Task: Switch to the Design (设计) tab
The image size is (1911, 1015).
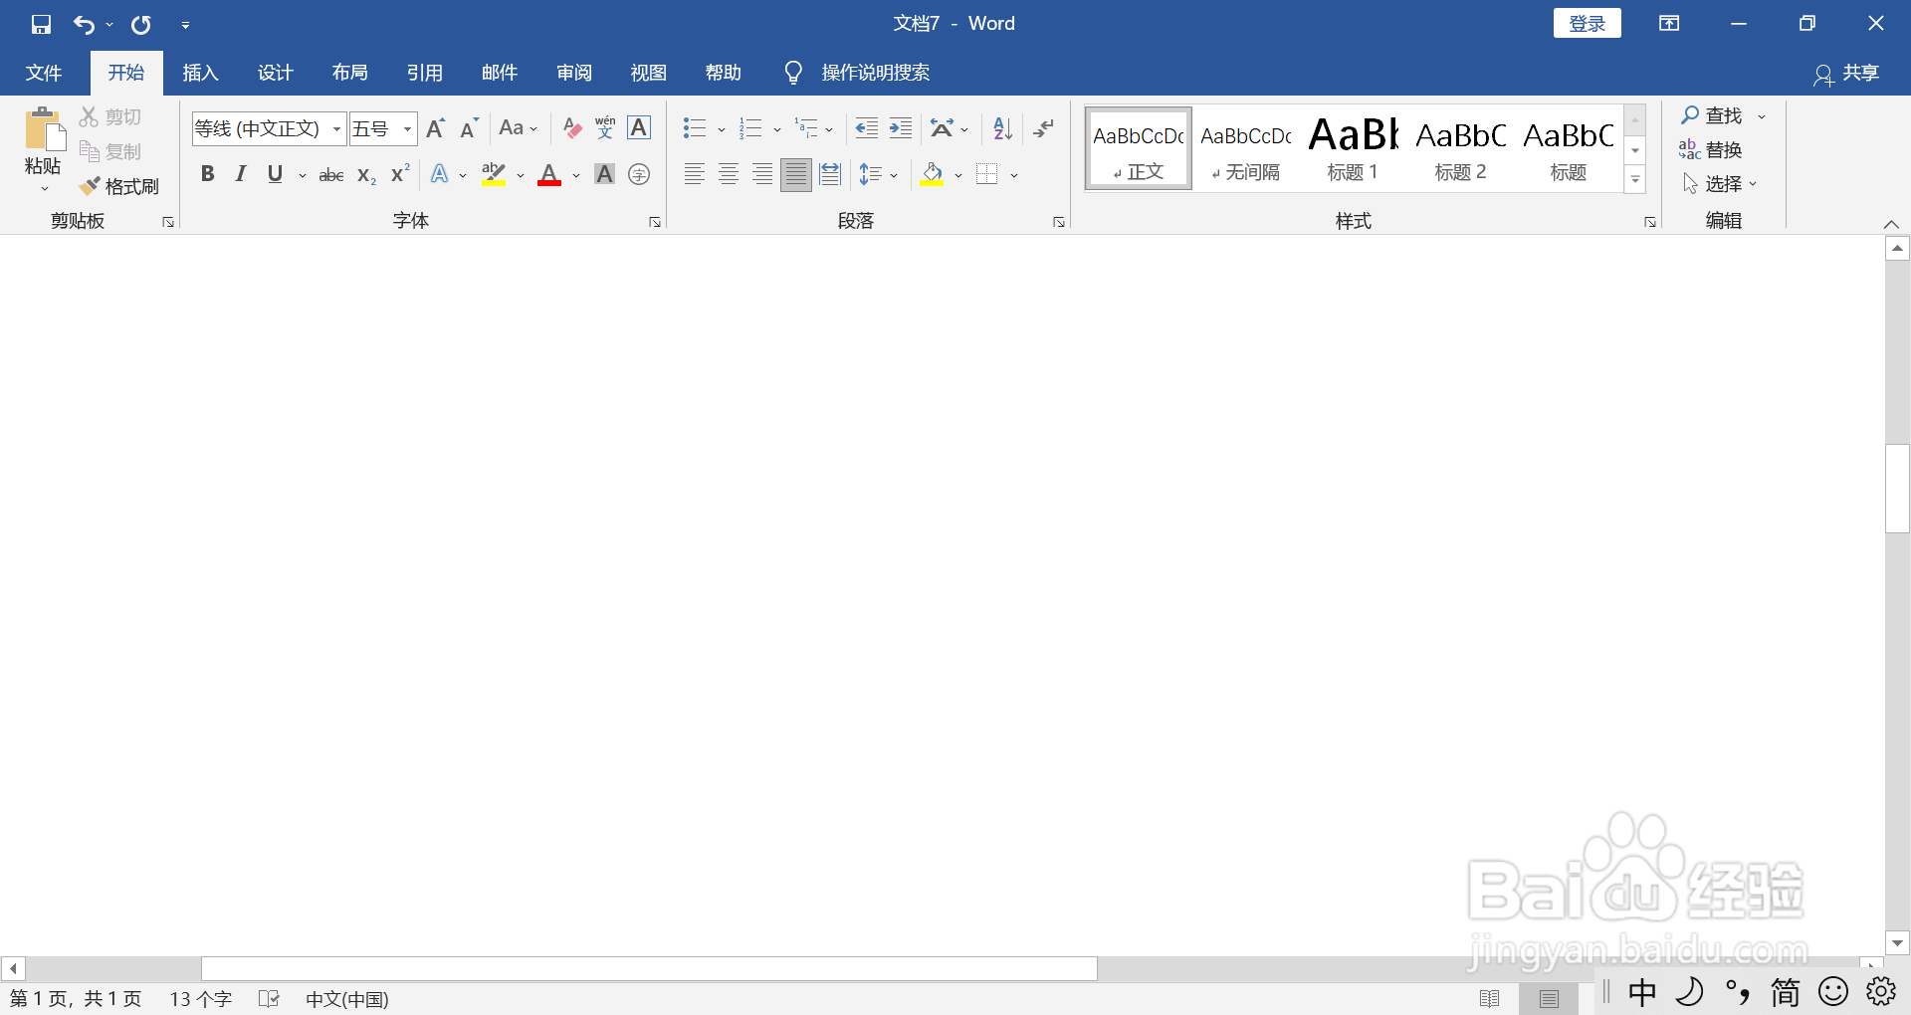Action: coord(275,73)
